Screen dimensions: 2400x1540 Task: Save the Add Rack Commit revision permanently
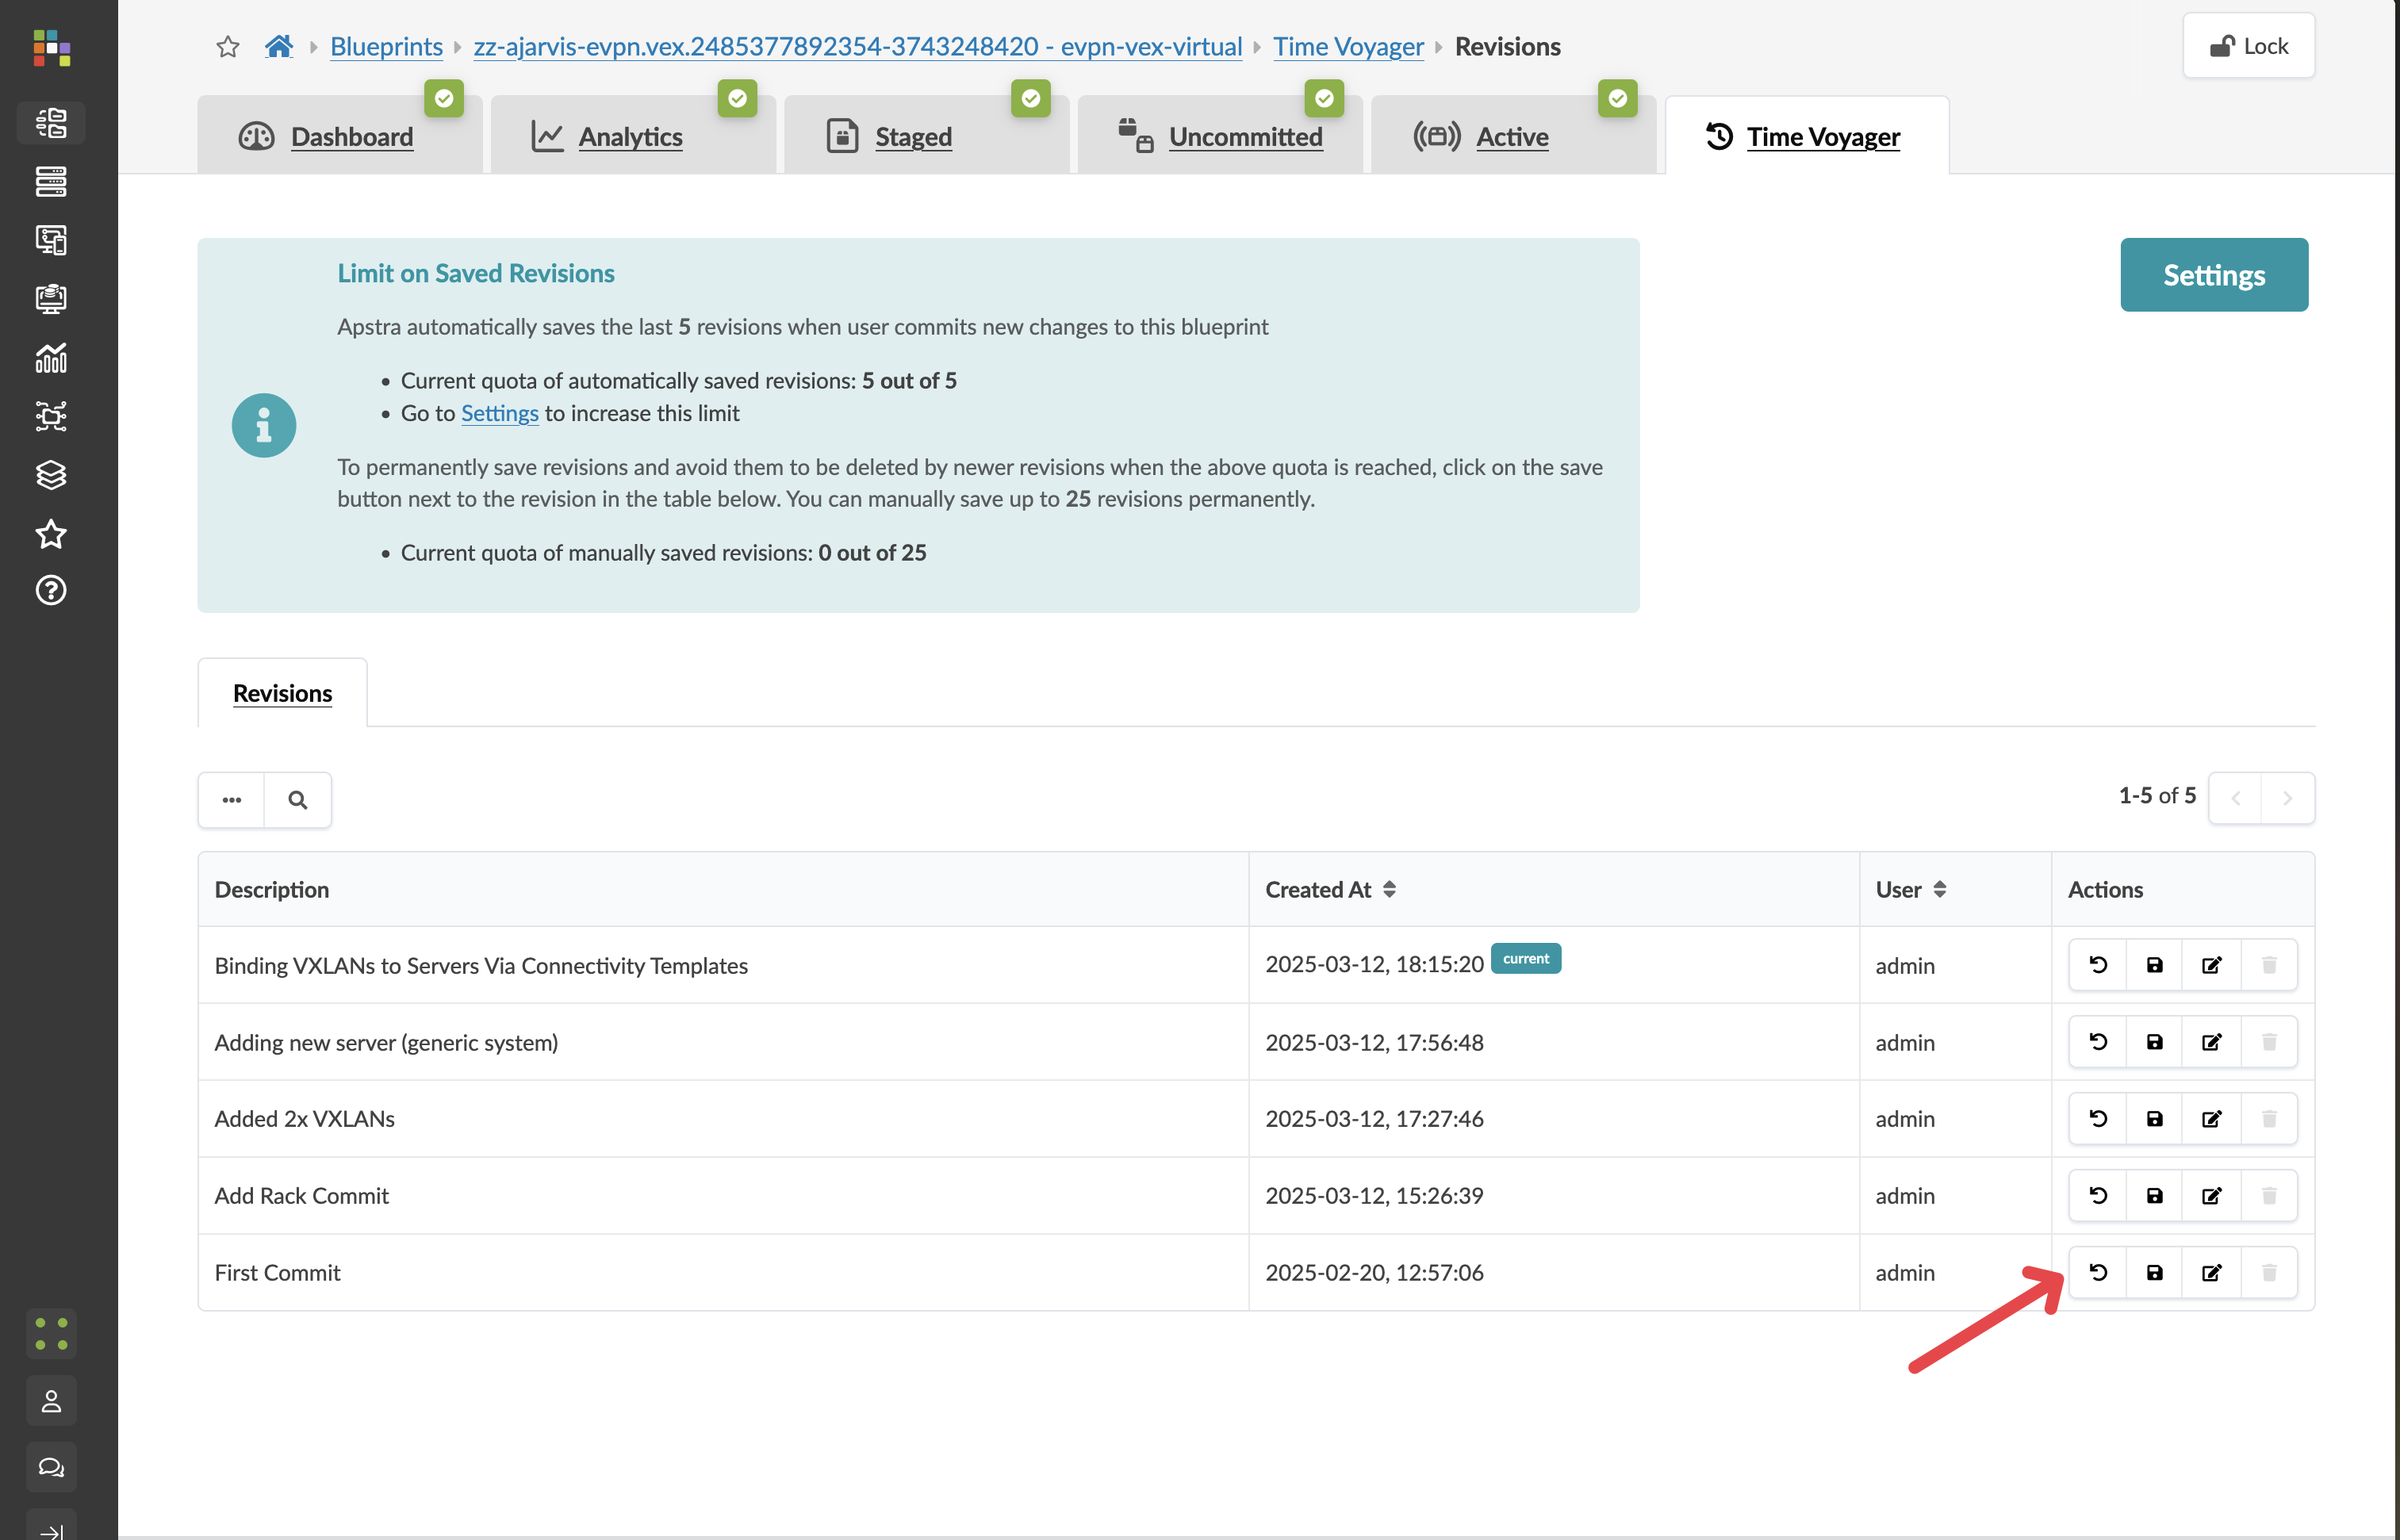pos(2154,1195)
